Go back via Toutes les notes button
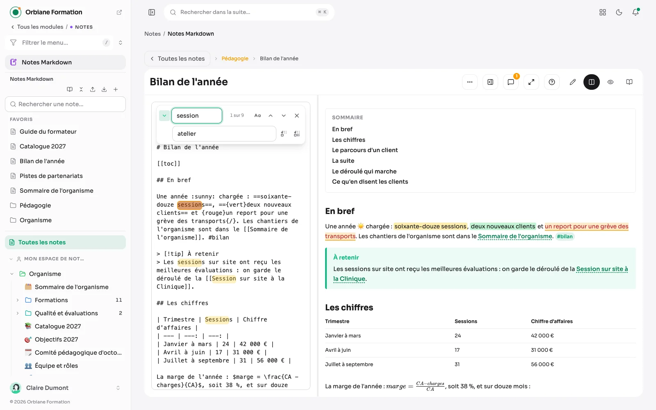Screen dimensions: 656x410 click(x=177, y=59)
